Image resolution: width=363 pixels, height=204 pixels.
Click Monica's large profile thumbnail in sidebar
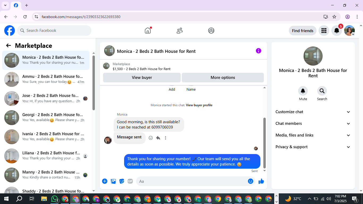pyautogui.click(x=313, y=56)
